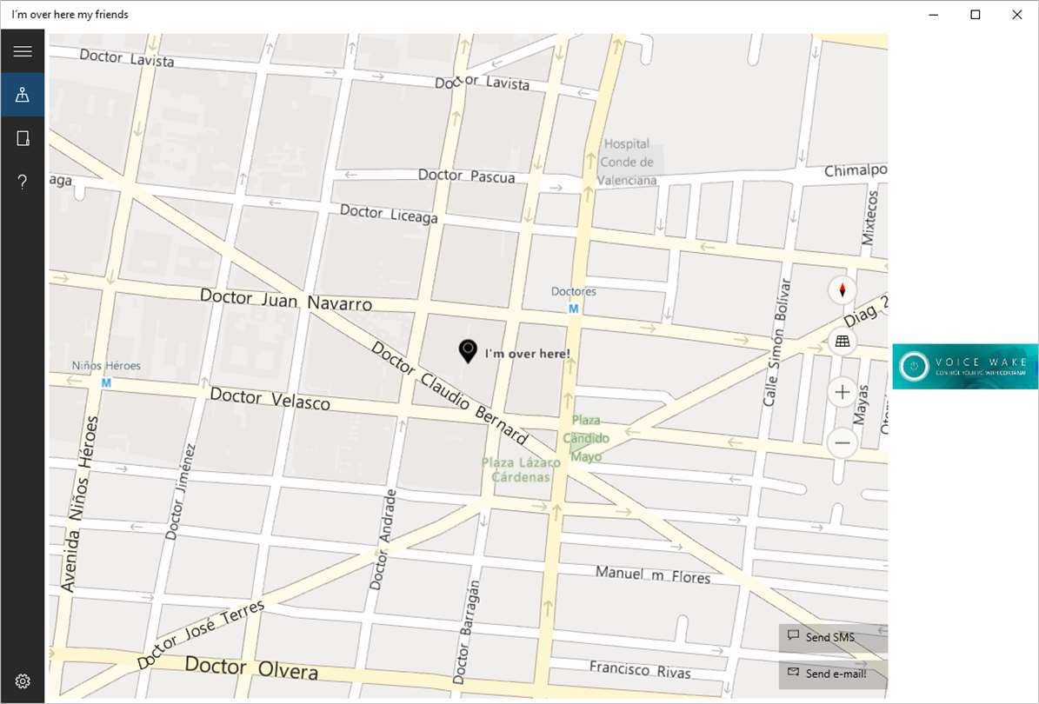The image size is (1039, 704).
Task: Maximize the application window
Action: pyautogui.click(x=976, y=15)
